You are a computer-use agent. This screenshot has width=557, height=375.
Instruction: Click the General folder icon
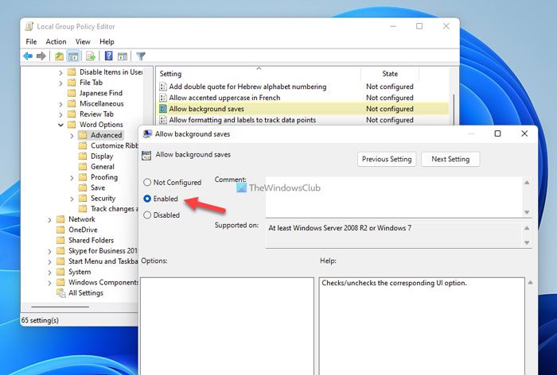(x=83, y=167)
